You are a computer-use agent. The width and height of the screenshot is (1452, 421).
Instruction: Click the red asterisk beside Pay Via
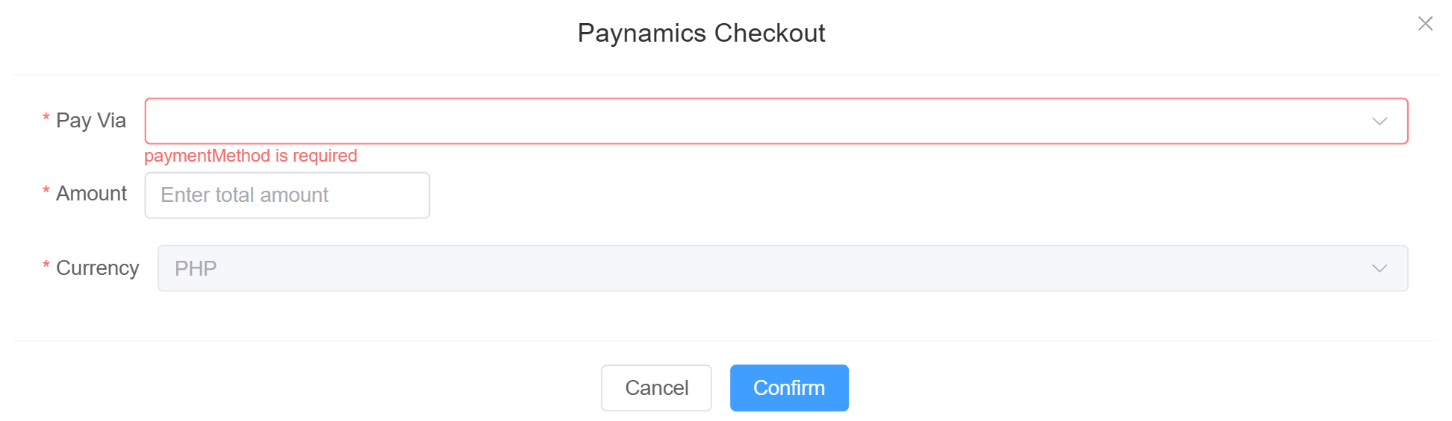(x=46, y=118)
